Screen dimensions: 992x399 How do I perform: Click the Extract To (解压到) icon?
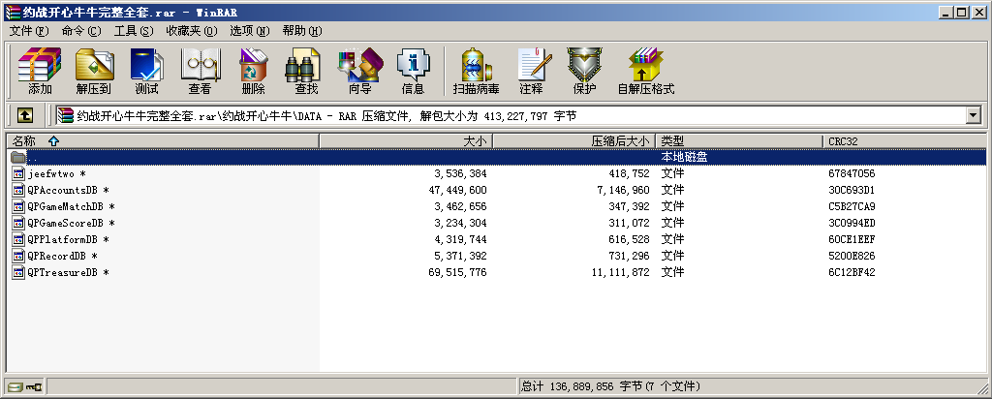[x=94, y=70]
